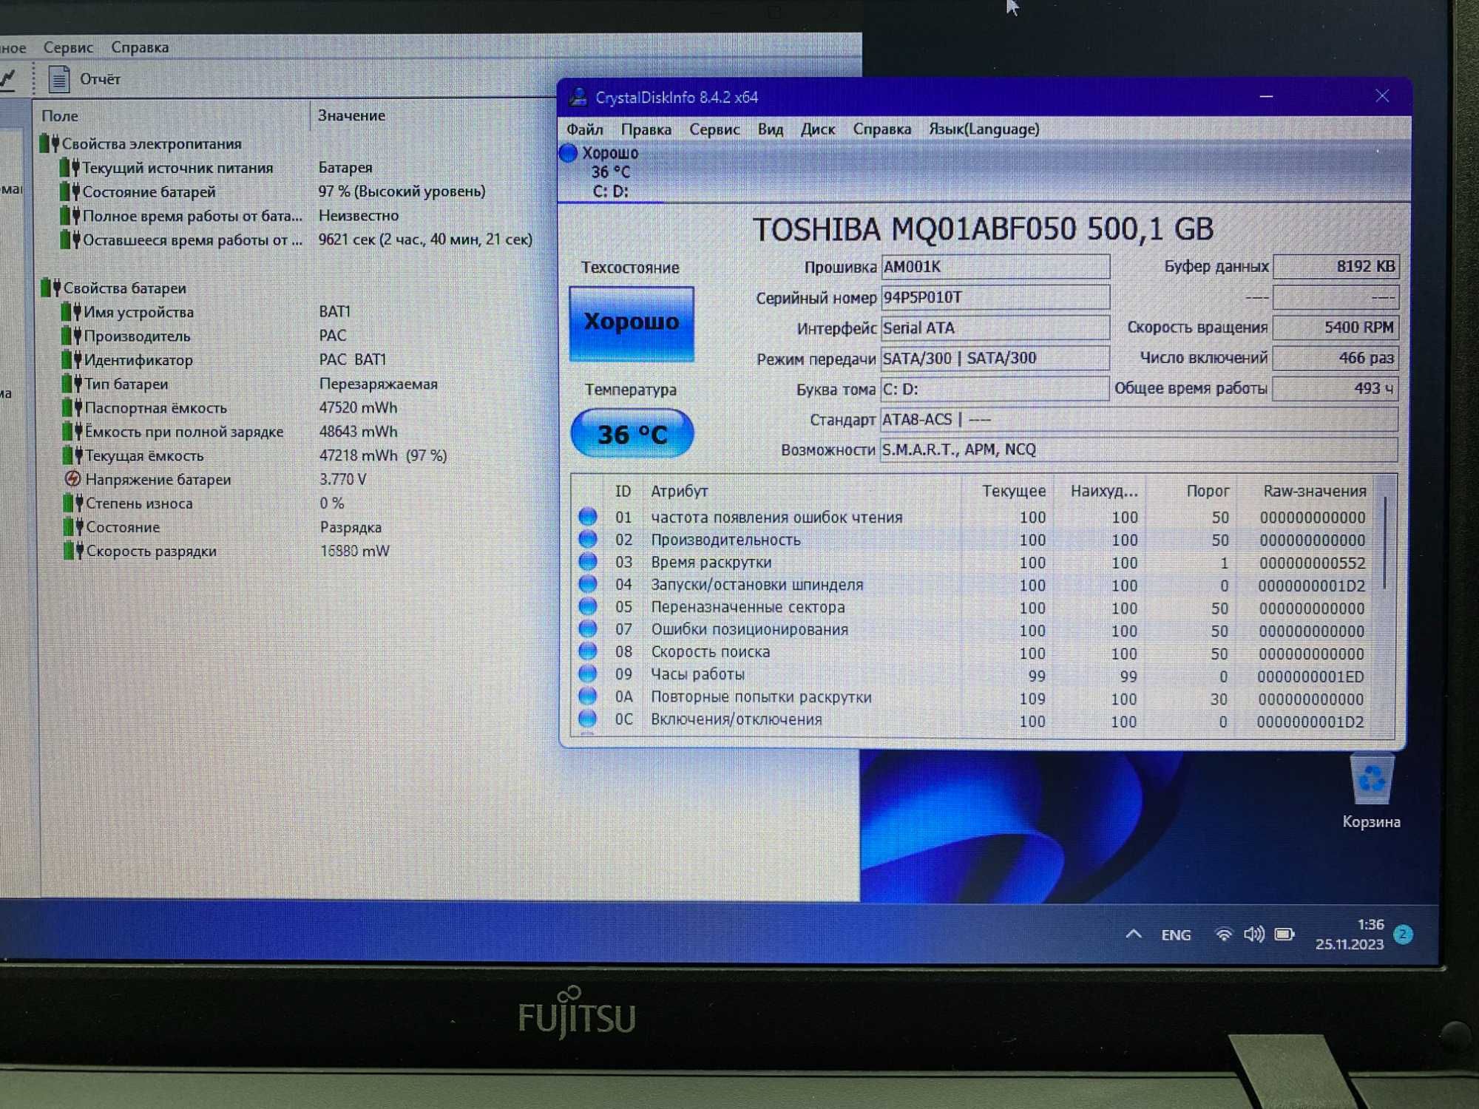
Task: Open Сервис menu in the battery window
Action: pos(68,47)
